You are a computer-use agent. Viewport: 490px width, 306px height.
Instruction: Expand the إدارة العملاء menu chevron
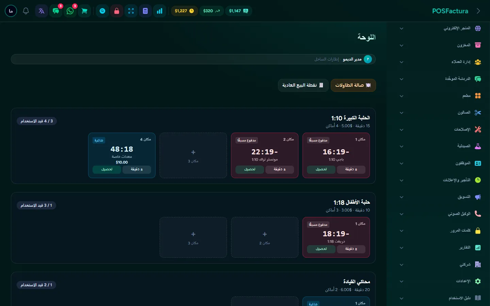(x=402, y=62)
